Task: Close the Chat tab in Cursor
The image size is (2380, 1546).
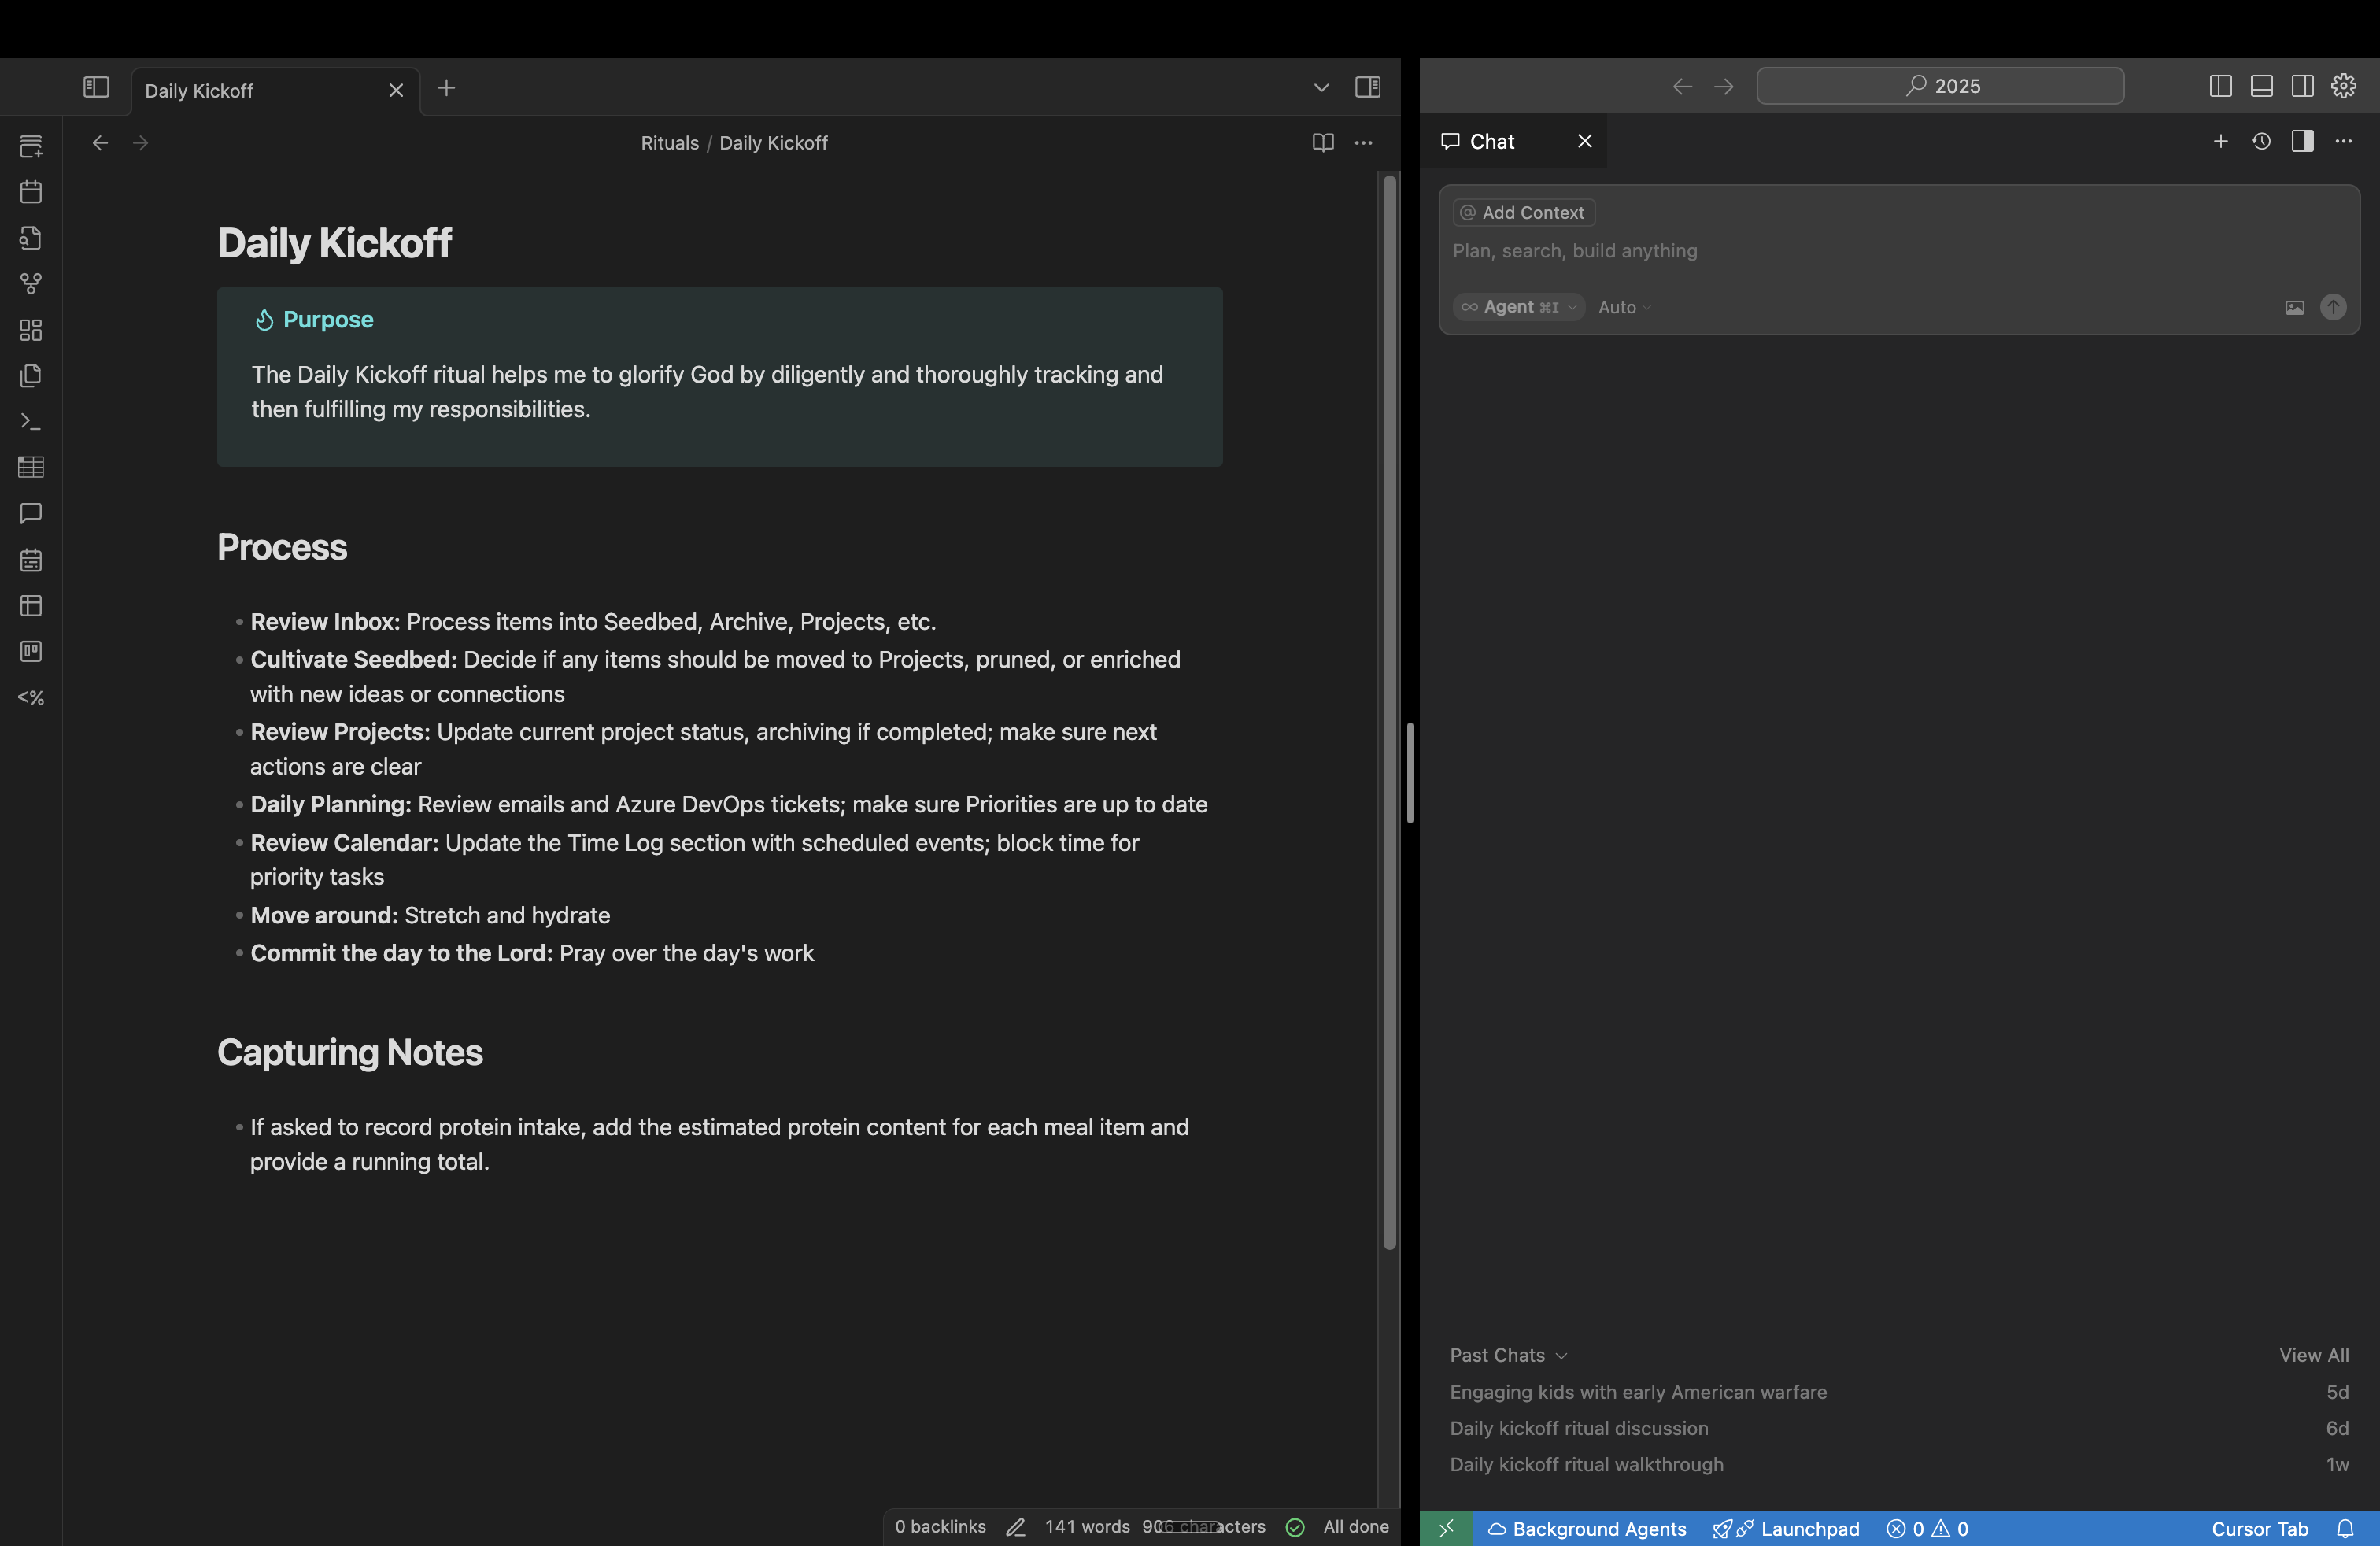Action: pyautogui.click(x=1585, y=141)
